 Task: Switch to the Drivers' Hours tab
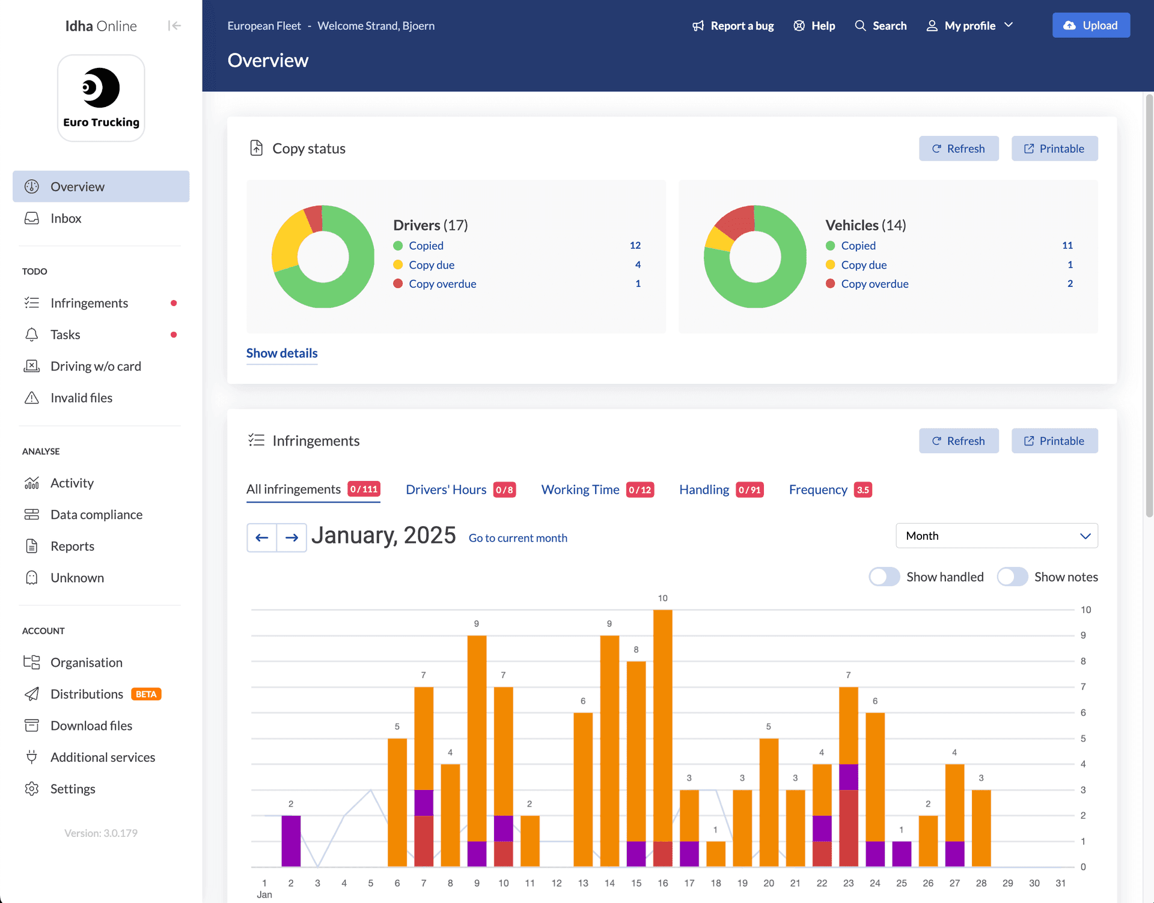[446, 489]
